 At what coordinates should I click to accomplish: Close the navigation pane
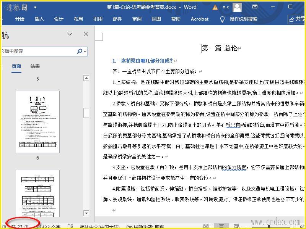[86, 34]
